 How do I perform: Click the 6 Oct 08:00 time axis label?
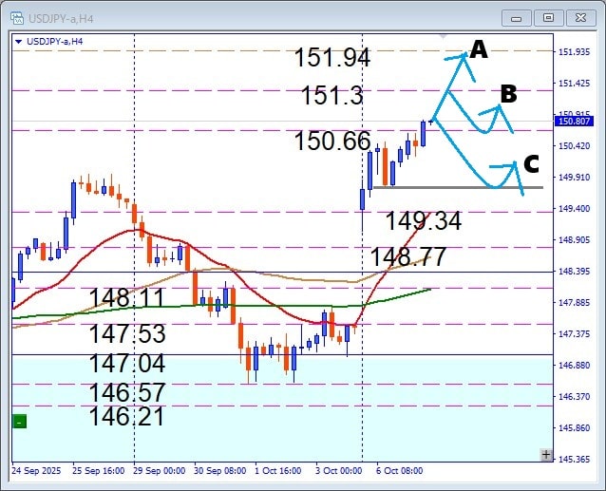399,470
